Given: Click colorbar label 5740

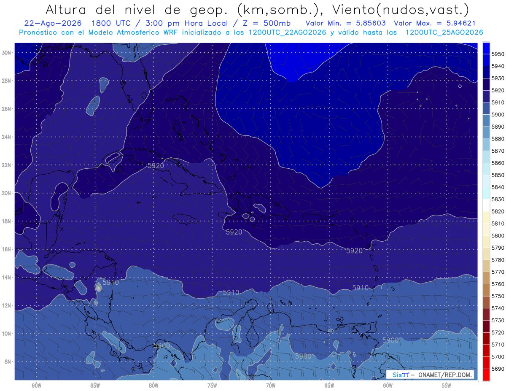Looking at the screenshot, I should pyautogui.click(x=498, y=308).
